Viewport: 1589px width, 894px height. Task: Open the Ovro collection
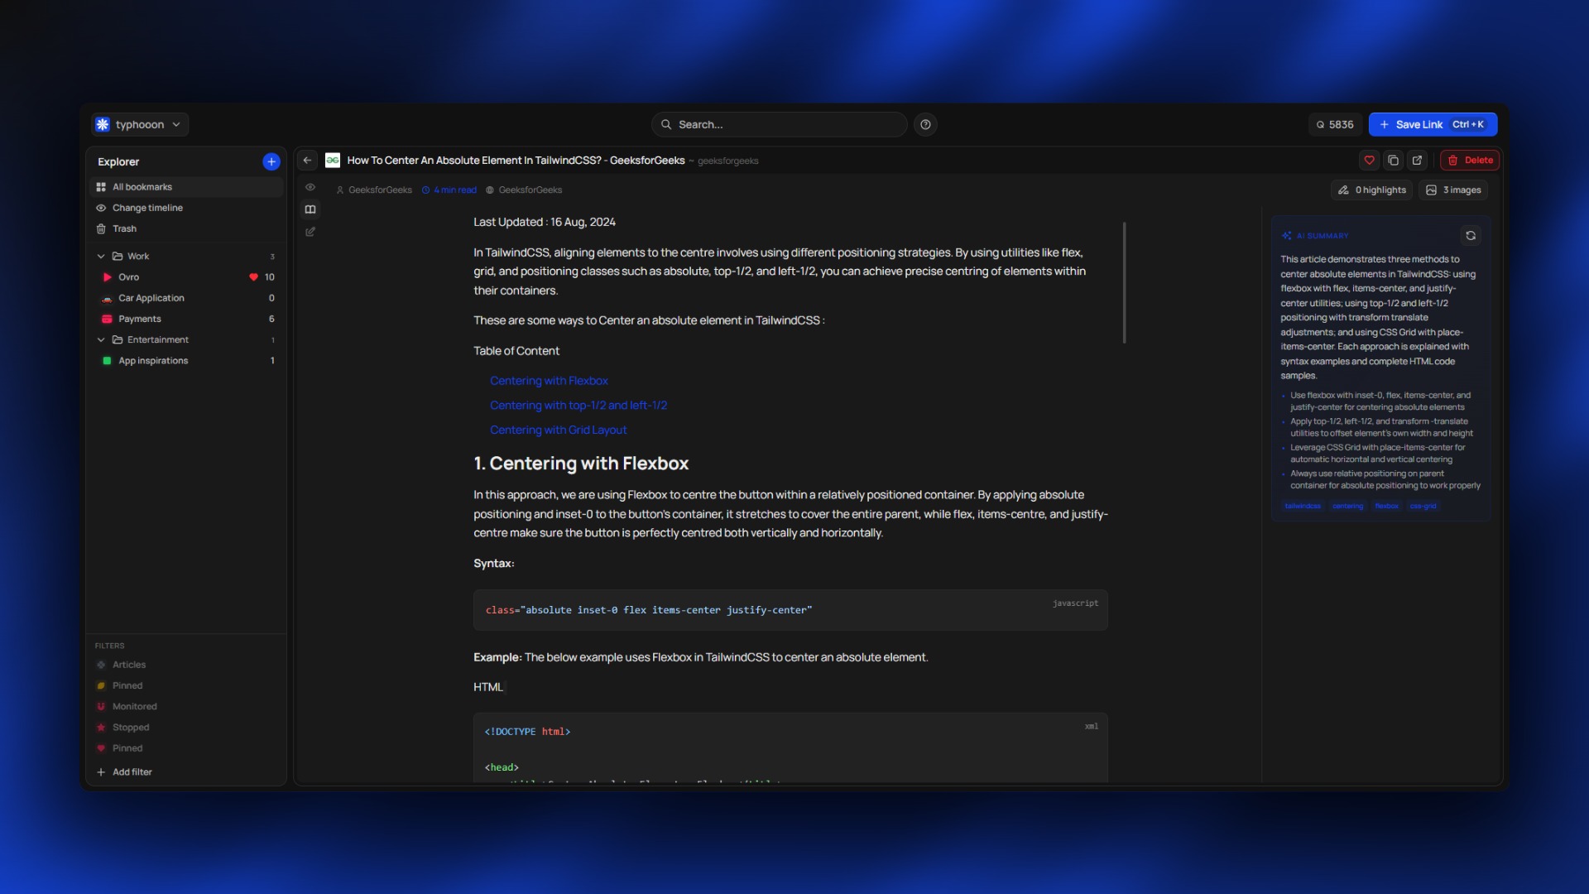pos(186,277)
